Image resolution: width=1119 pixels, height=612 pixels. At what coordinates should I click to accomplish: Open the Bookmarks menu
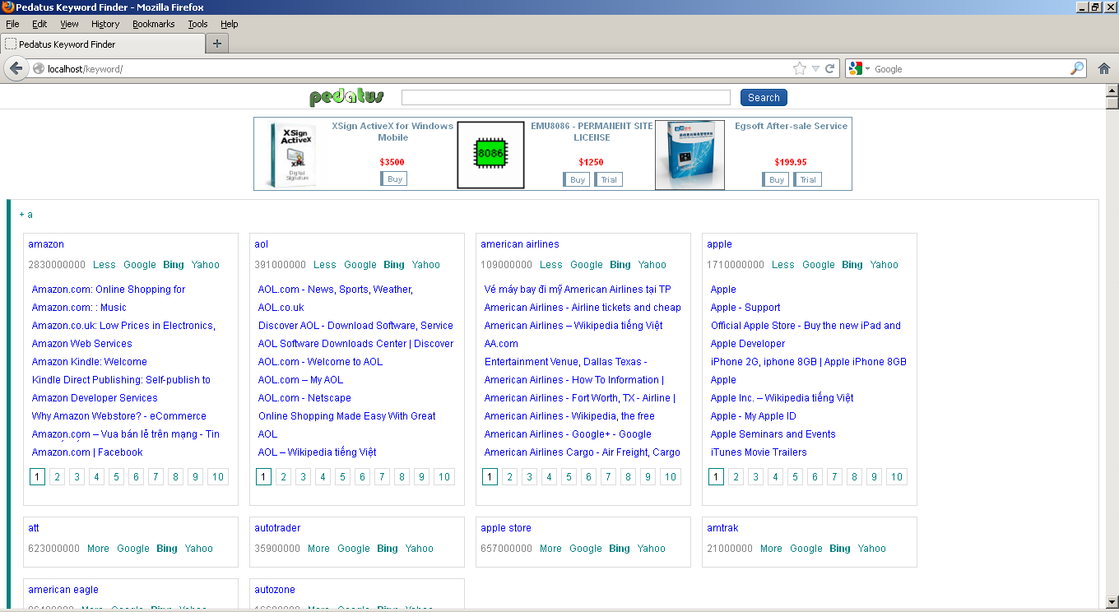(x=153, y=24)
